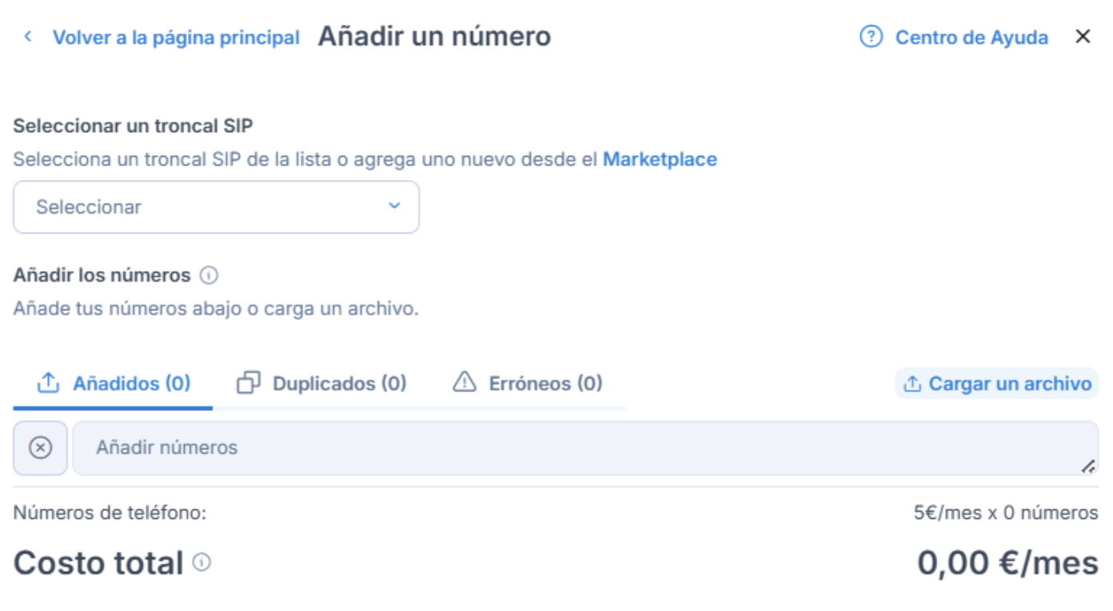Click the chevron arrow in Seleccionar dropdown
Viewport: 1113px width, 611px height.
coord(394,206)
